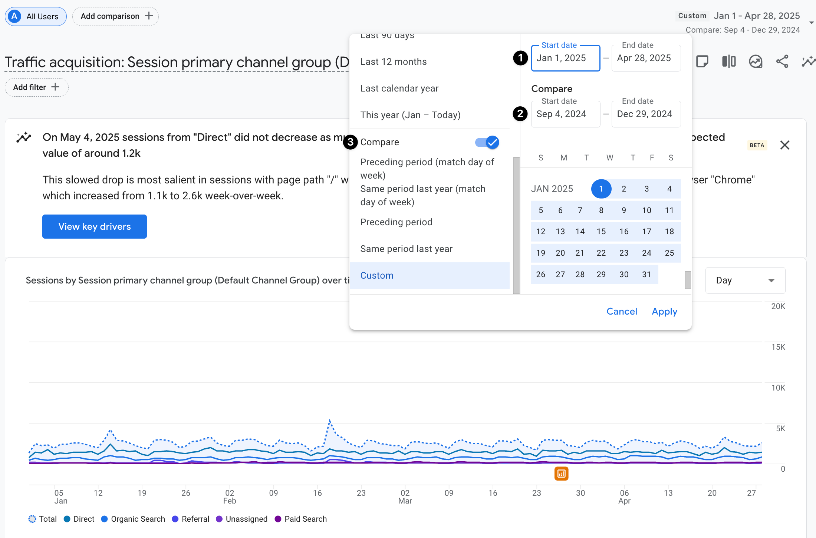Viewport: 816px width, 538px height.
Task: Click the Apply button
Action: (664, 312)
